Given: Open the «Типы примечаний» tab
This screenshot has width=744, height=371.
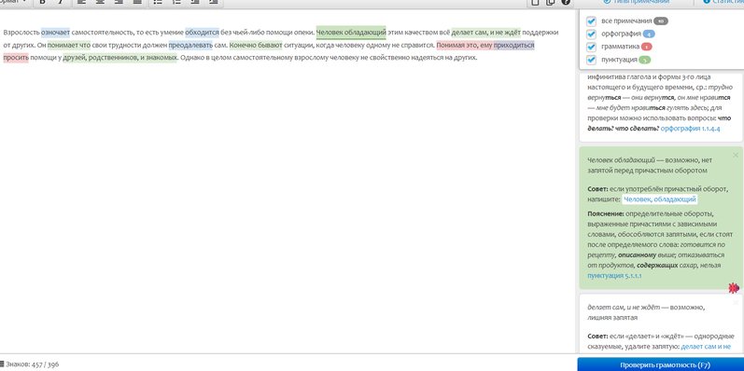Looking at the screenshot, I should [637, 2].
